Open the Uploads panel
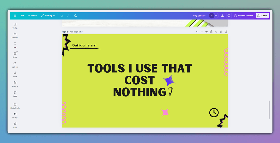The width and height of the screenshot is (280, 143). (15, 64)
